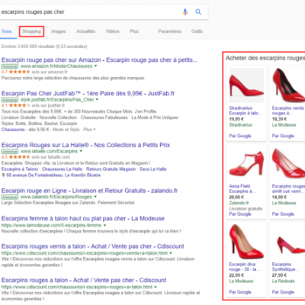Open Escarpins rouges a talon Cdiscount result
The width and height of the screenshot is (305, 305).
[84, 280]
